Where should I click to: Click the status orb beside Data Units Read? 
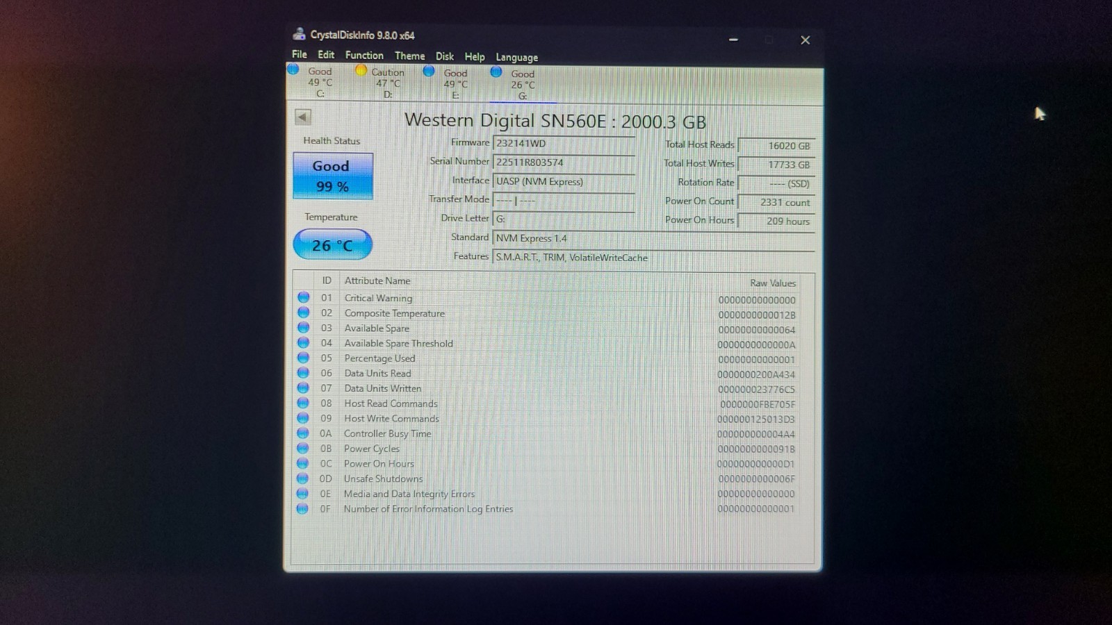coord(303,373)
